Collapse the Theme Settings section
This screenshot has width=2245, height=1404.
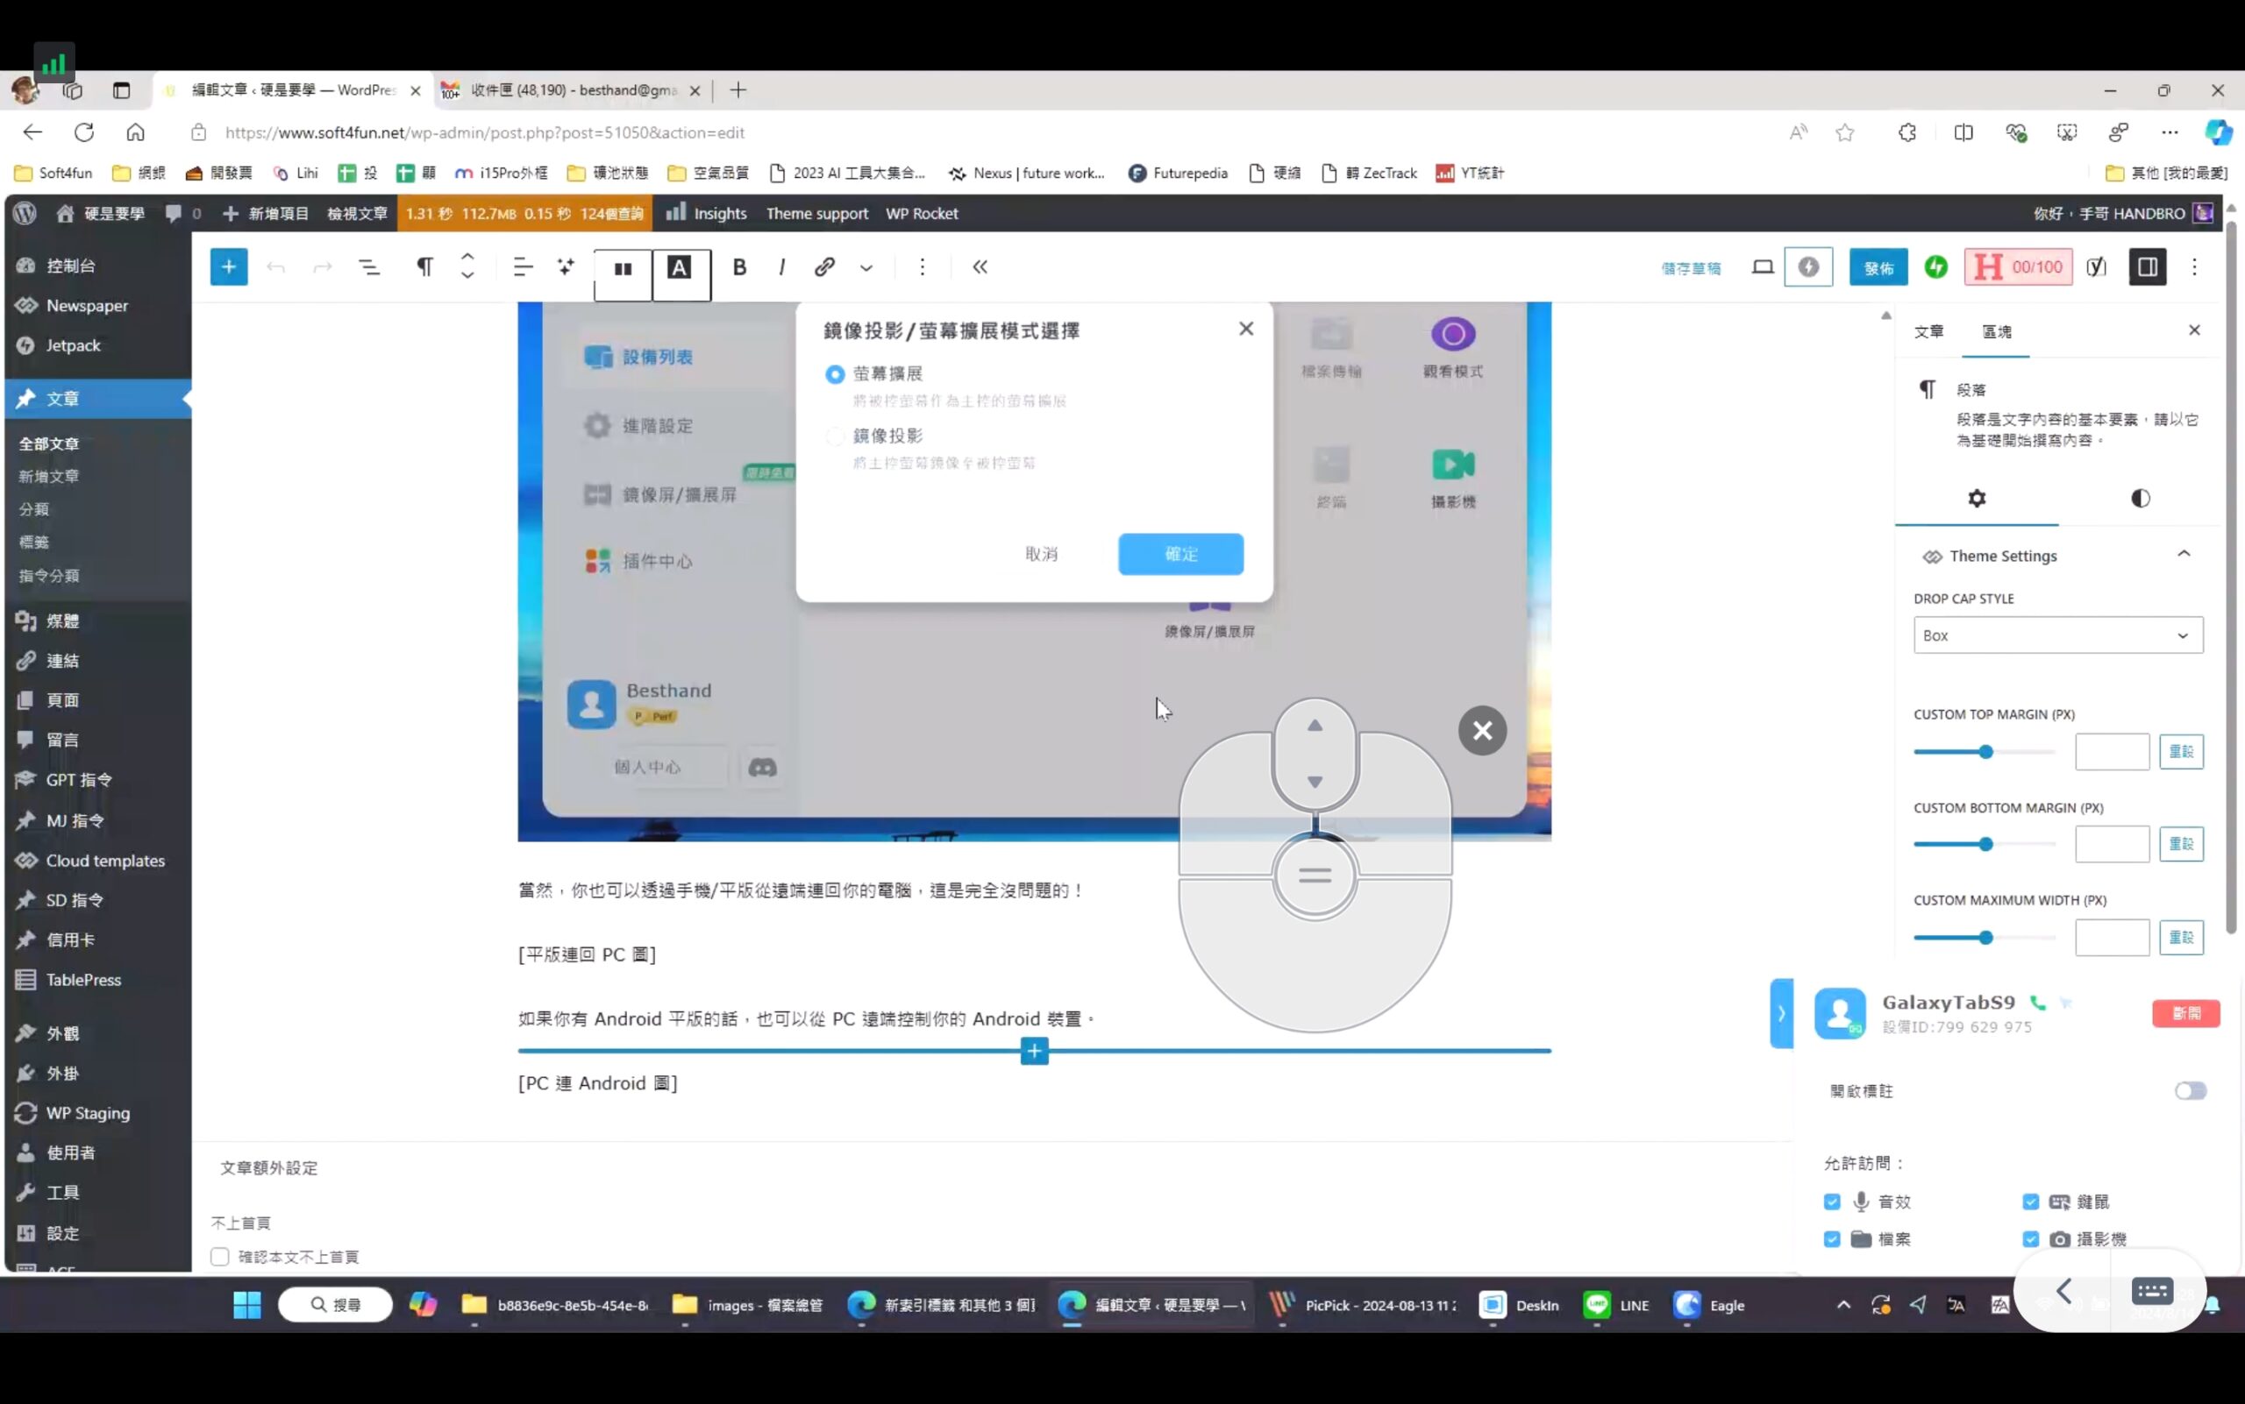point(2183,555)
